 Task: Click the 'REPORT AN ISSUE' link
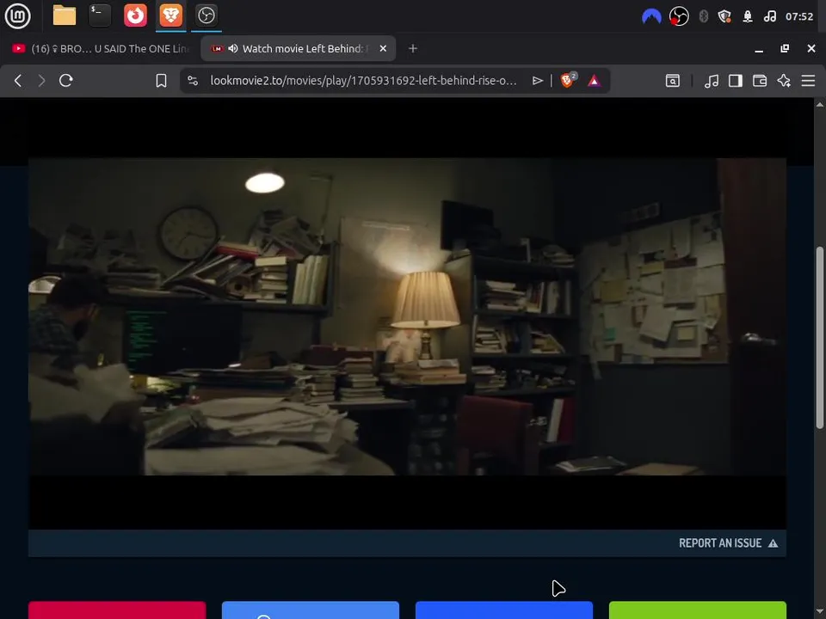tap(728, 543)
